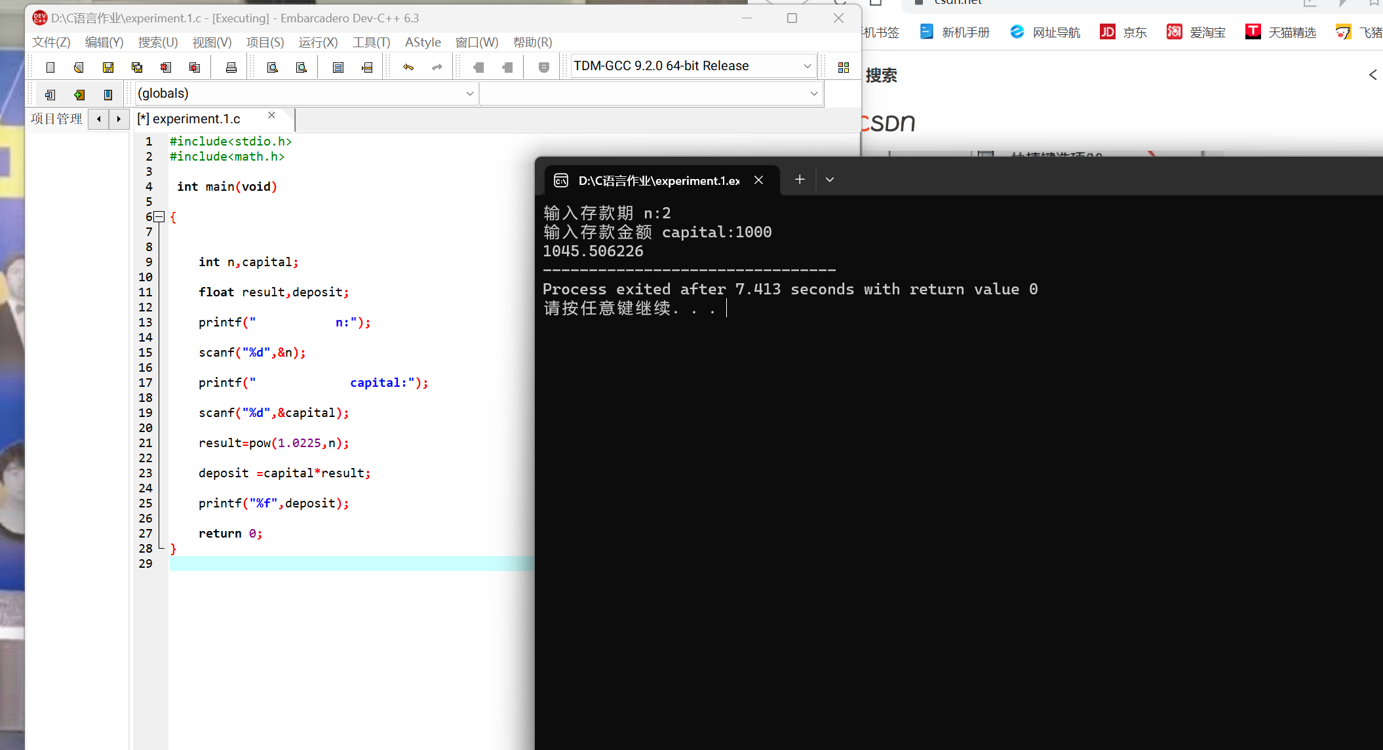Click the Goto line toolbar icon

(367, 68)
